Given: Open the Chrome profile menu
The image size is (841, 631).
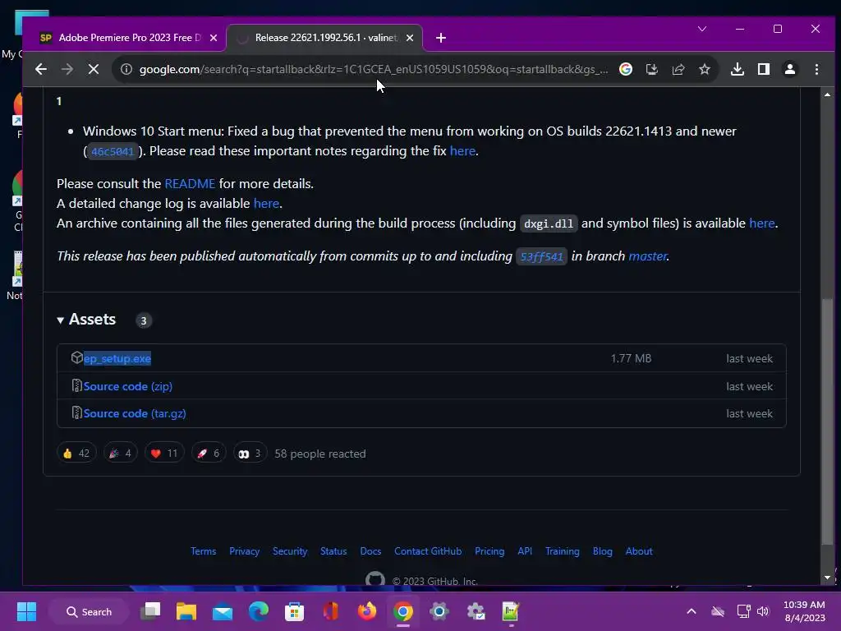Looking at the screenshot, I should 790,69.
